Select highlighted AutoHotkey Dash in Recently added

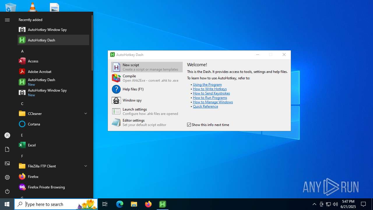(53, 40)
